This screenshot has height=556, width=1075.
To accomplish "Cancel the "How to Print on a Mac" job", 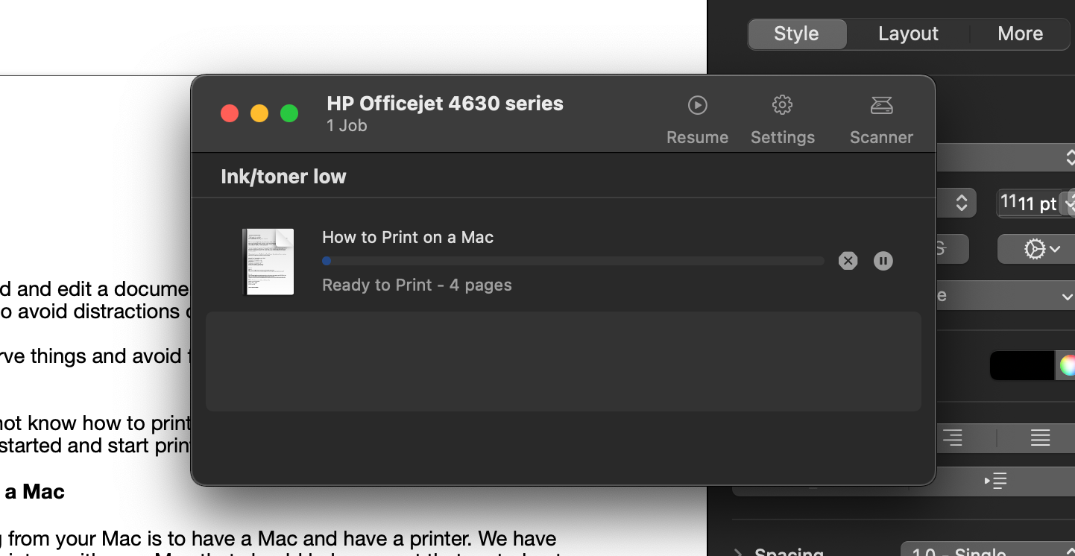I will coord(848,261).
